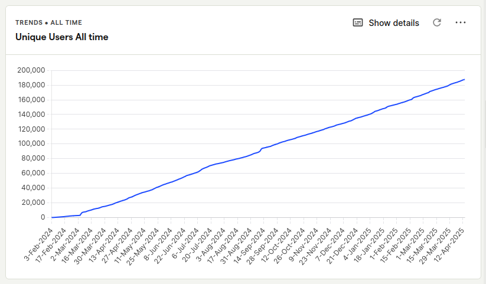Image resolution: width=486 pixels, height=284 pixels.
Task: Click the 180,000 y-axis label
Action: coord(31,85)
